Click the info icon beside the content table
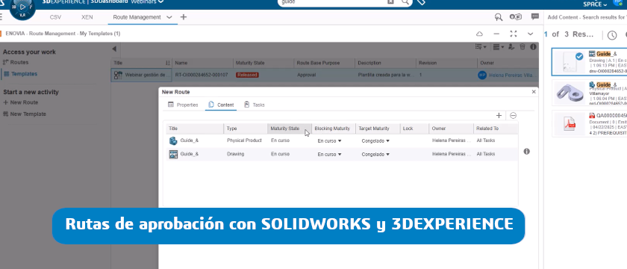This screenshot has height=269, width=627. [527, 151]
